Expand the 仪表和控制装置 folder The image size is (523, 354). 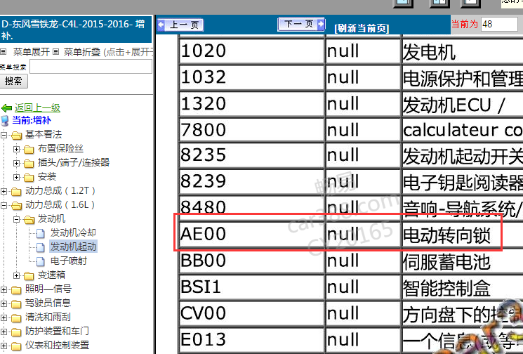coord(4,346)
